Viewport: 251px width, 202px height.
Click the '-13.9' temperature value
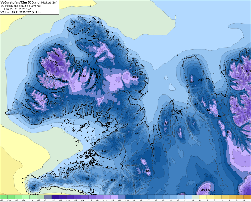[x=204, y=190]
